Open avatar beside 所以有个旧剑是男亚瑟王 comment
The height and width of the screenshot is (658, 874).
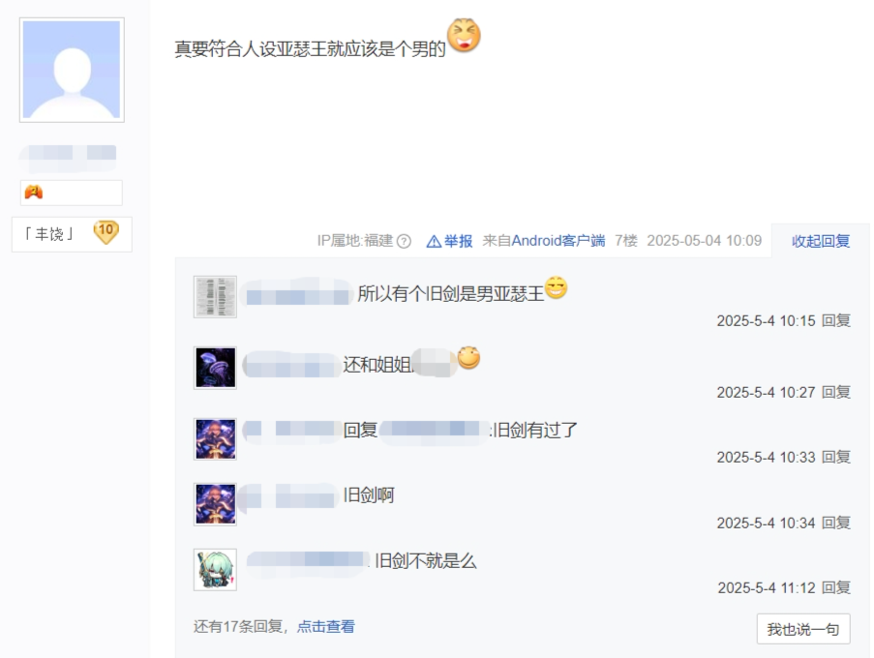point(215,296)
